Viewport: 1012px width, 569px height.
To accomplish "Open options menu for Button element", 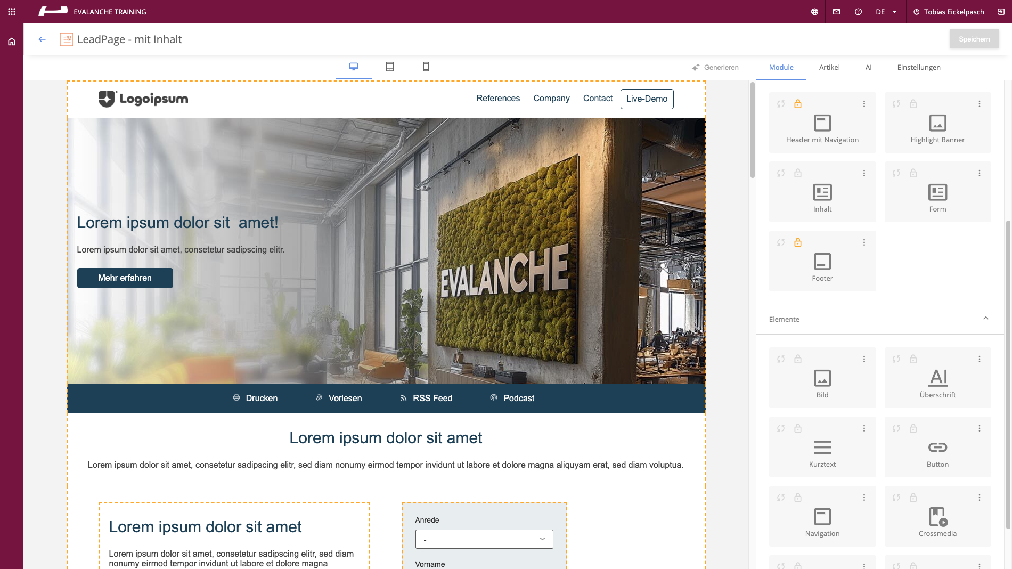I will 979,428.
